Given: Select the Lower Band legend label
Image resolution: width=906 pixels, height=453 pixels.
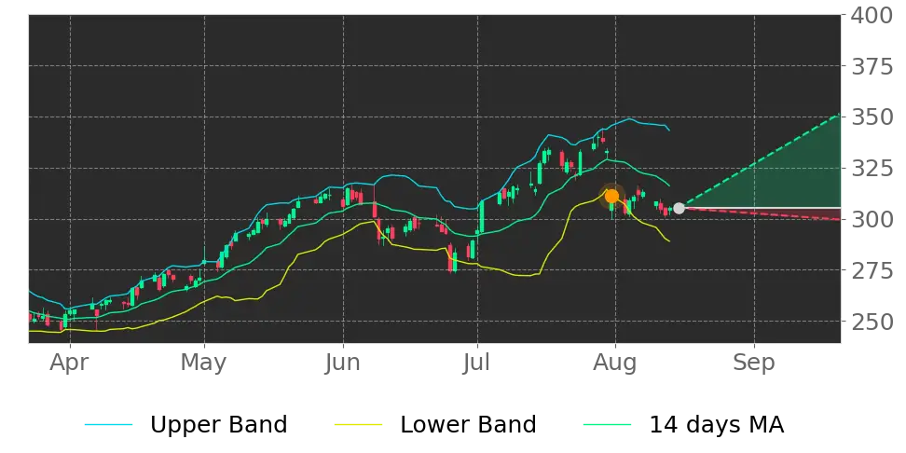Looking at the screenshot, I should tap(469, 425).
